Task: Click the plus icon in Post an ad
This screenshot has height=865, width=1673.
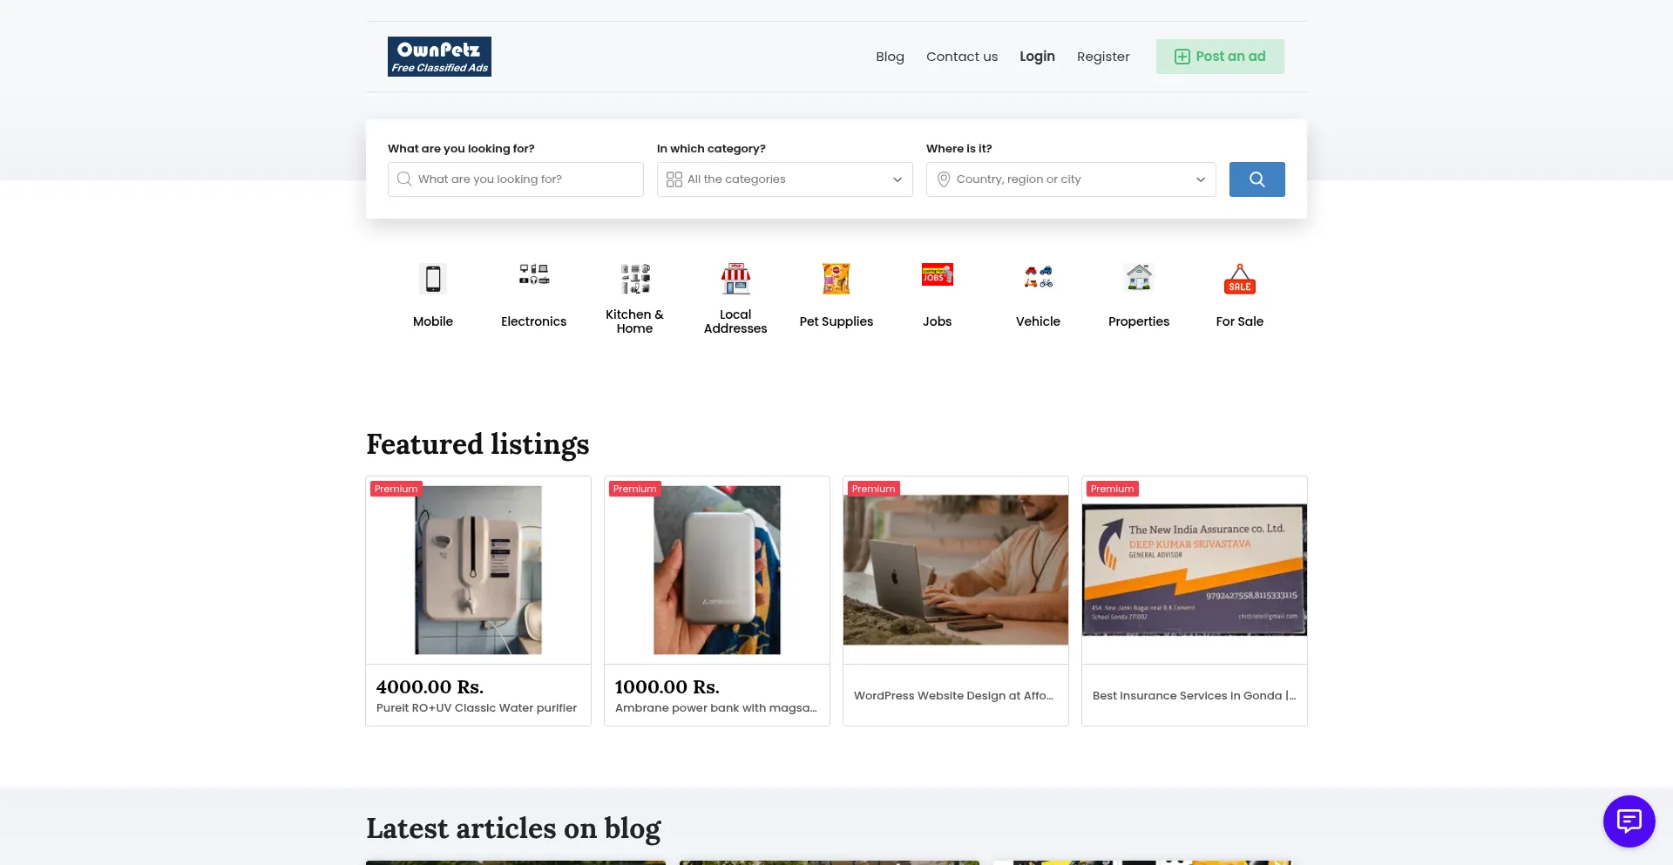Action: click(1182, 57)
